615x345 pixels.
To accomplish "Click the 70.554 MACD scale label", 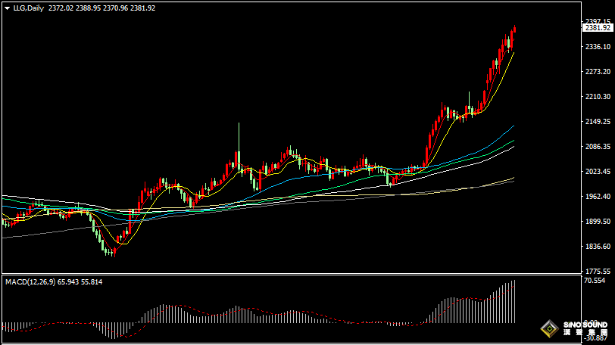I will coord(594,281).
